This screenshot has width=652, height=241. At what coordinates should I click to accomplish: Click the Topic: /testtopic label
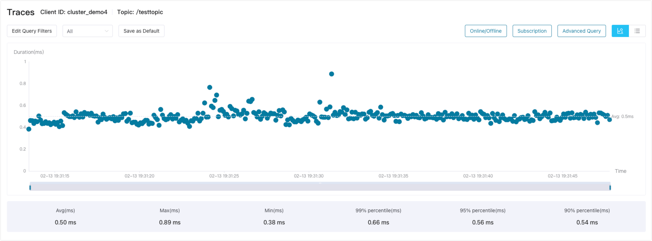[x=140, y=12]
